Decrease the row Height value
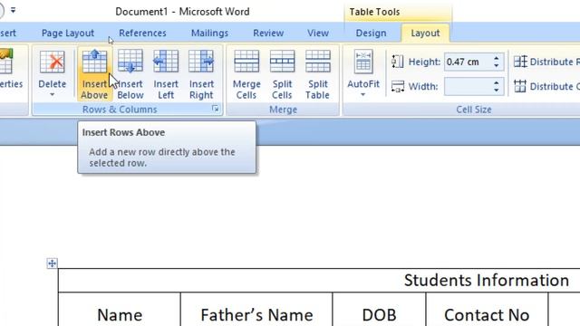 point(497,65)
